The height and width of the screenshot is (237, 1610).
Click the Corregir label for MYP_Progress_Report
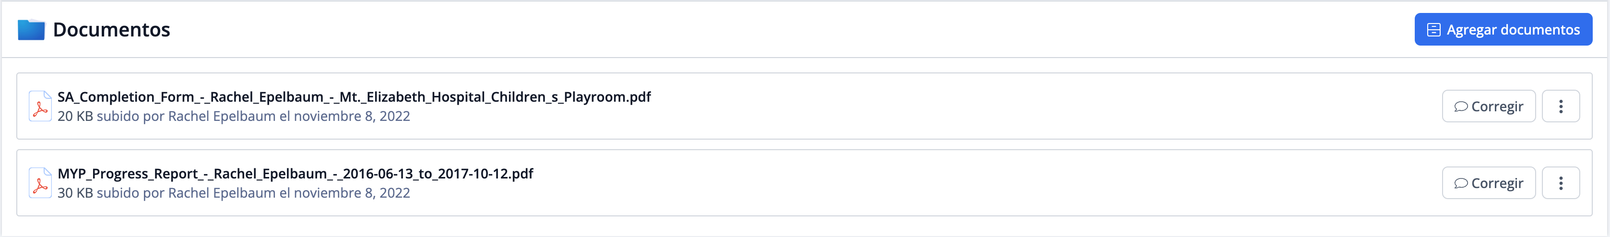[1497, 184]
